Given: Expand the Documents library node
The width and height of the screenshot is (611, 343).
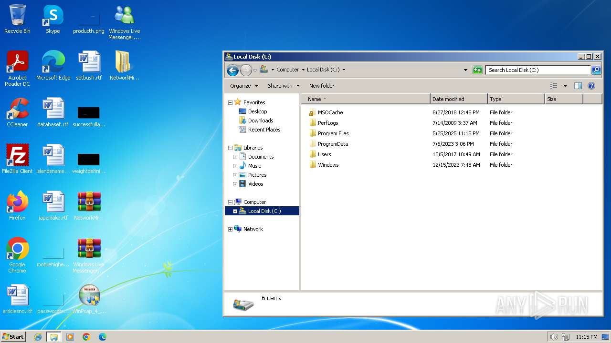Looking at the screenshot, I should tap(235, 157).
